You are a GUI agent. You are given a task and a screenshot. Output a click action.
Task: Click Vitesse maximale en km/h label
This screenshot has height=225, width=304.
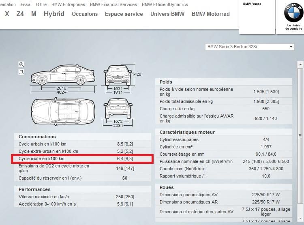[44, 197]
